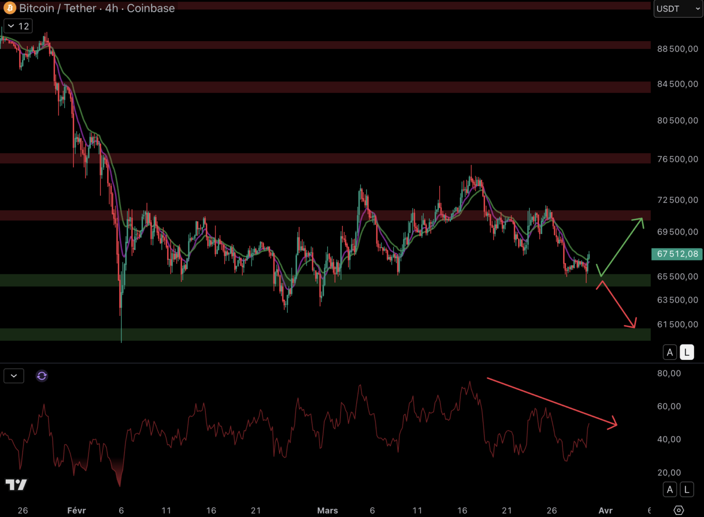
Task: Click the purple circular sync icon
Action: pyautogui.click(x=42, y=376)
